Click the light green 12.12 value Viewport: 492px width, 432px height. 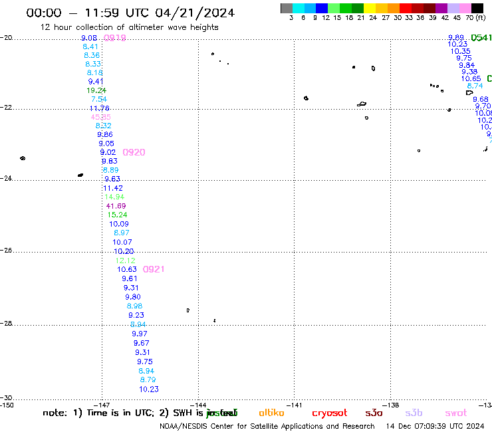tap(125, 261)
